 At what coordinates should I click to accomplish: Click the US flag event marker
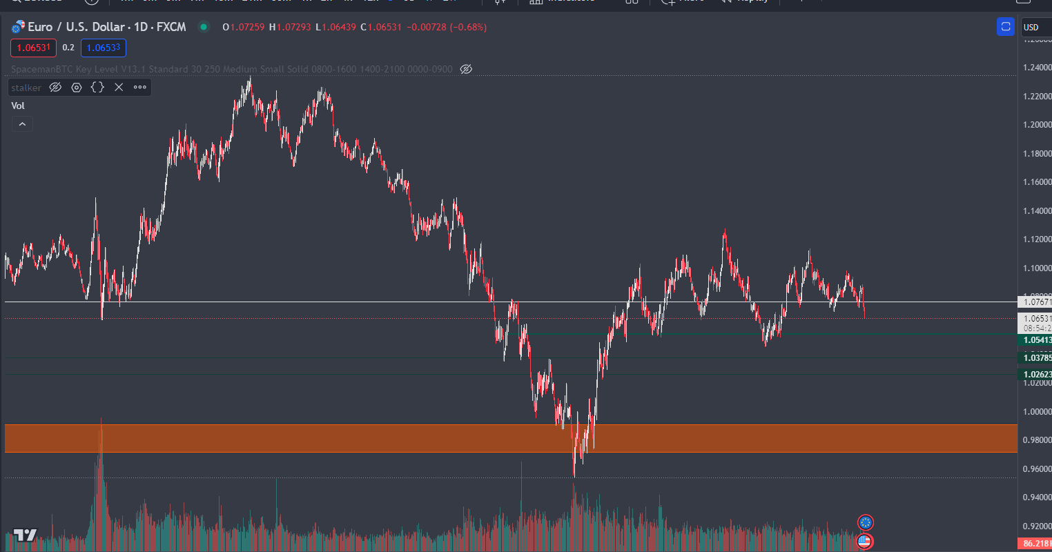[x=865, y=541]
